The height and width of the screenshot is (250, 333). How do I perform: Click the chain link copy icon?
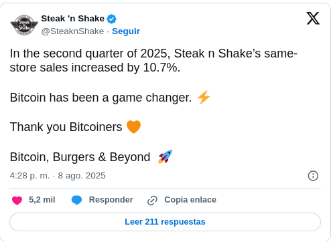point(152,201)
